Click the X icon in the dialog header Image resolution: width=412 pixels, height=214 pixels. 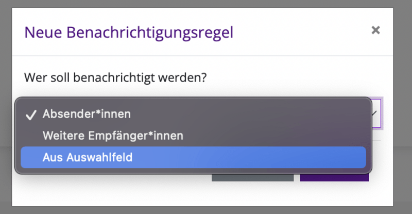[375, 30]
